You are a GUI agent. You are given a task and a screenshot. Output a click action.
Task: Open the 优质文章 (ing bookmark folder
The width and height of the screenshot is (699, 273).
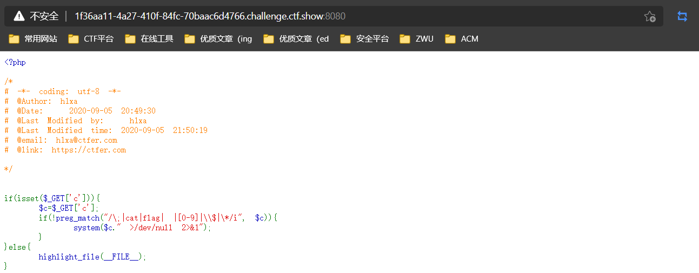218,39
